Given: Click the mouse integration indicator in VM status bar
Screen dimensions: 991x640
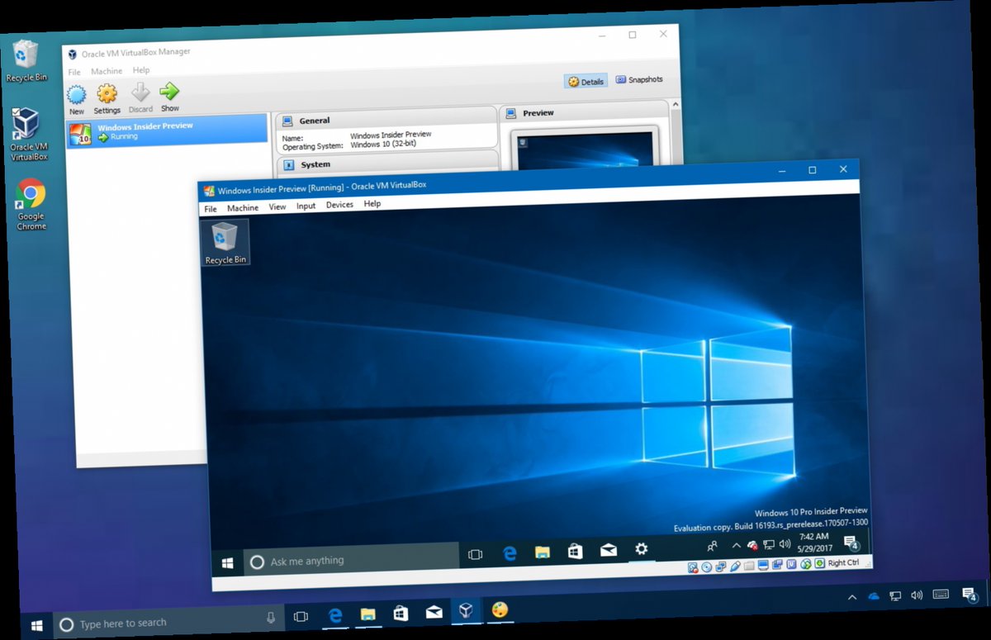Looking at the screenshot, I should [x=806, y=564].
